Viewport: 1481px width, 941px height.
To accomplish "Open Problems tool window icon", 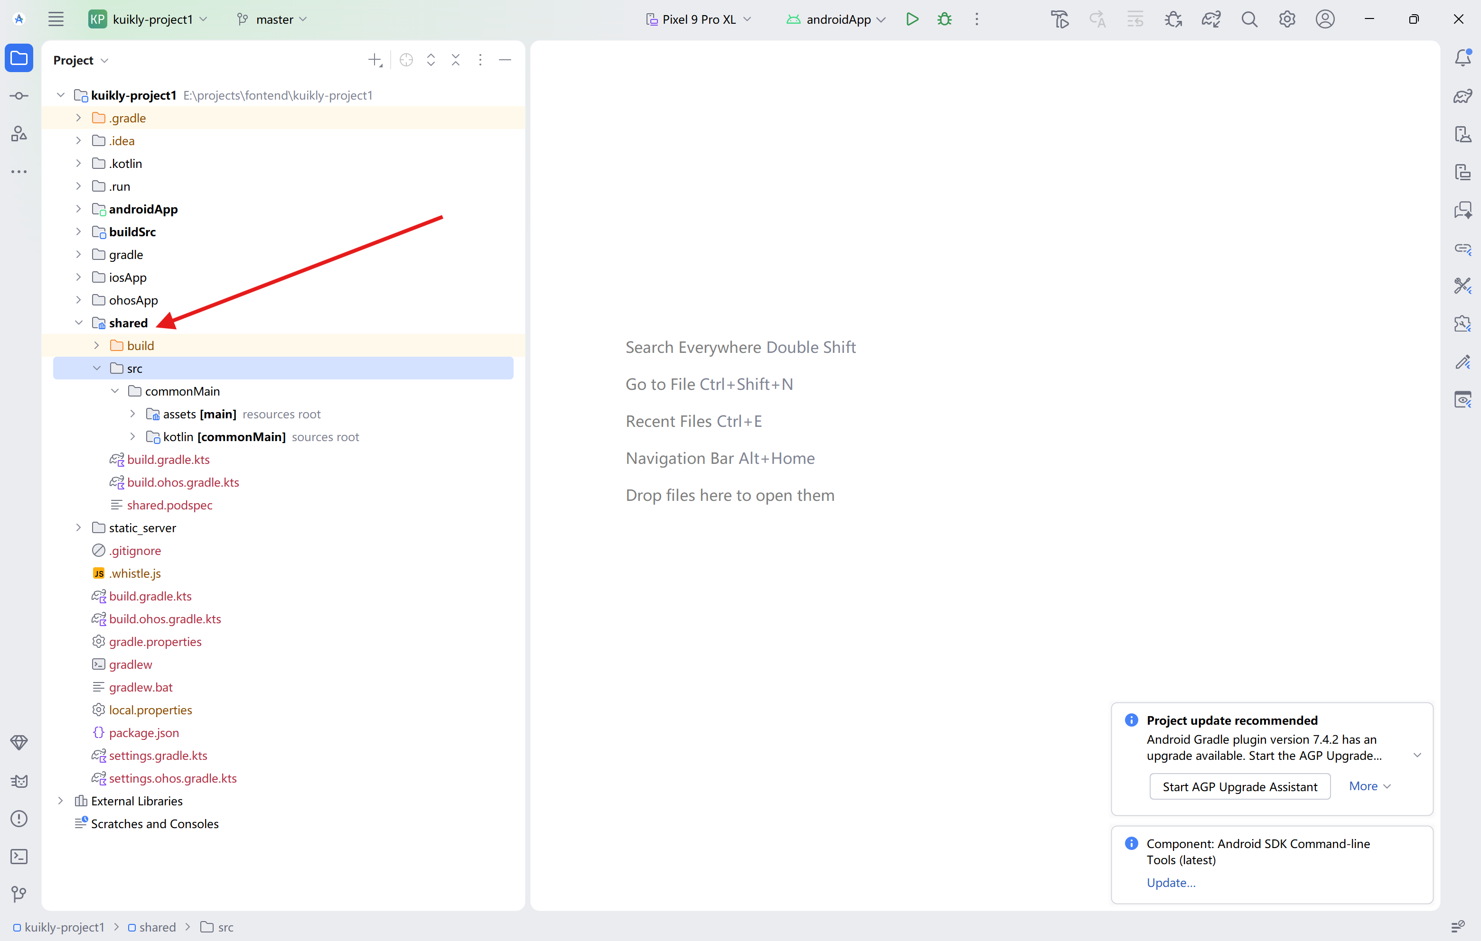I will pos(19,819).
